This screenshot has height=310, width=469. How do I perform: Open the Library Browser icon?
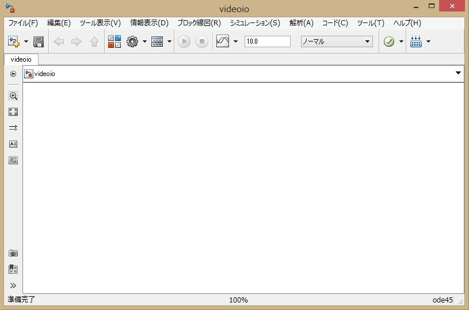115,41
